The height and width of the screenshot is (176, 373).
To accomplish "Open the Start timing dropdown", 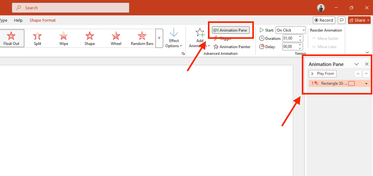I will [x=291, y=30].
